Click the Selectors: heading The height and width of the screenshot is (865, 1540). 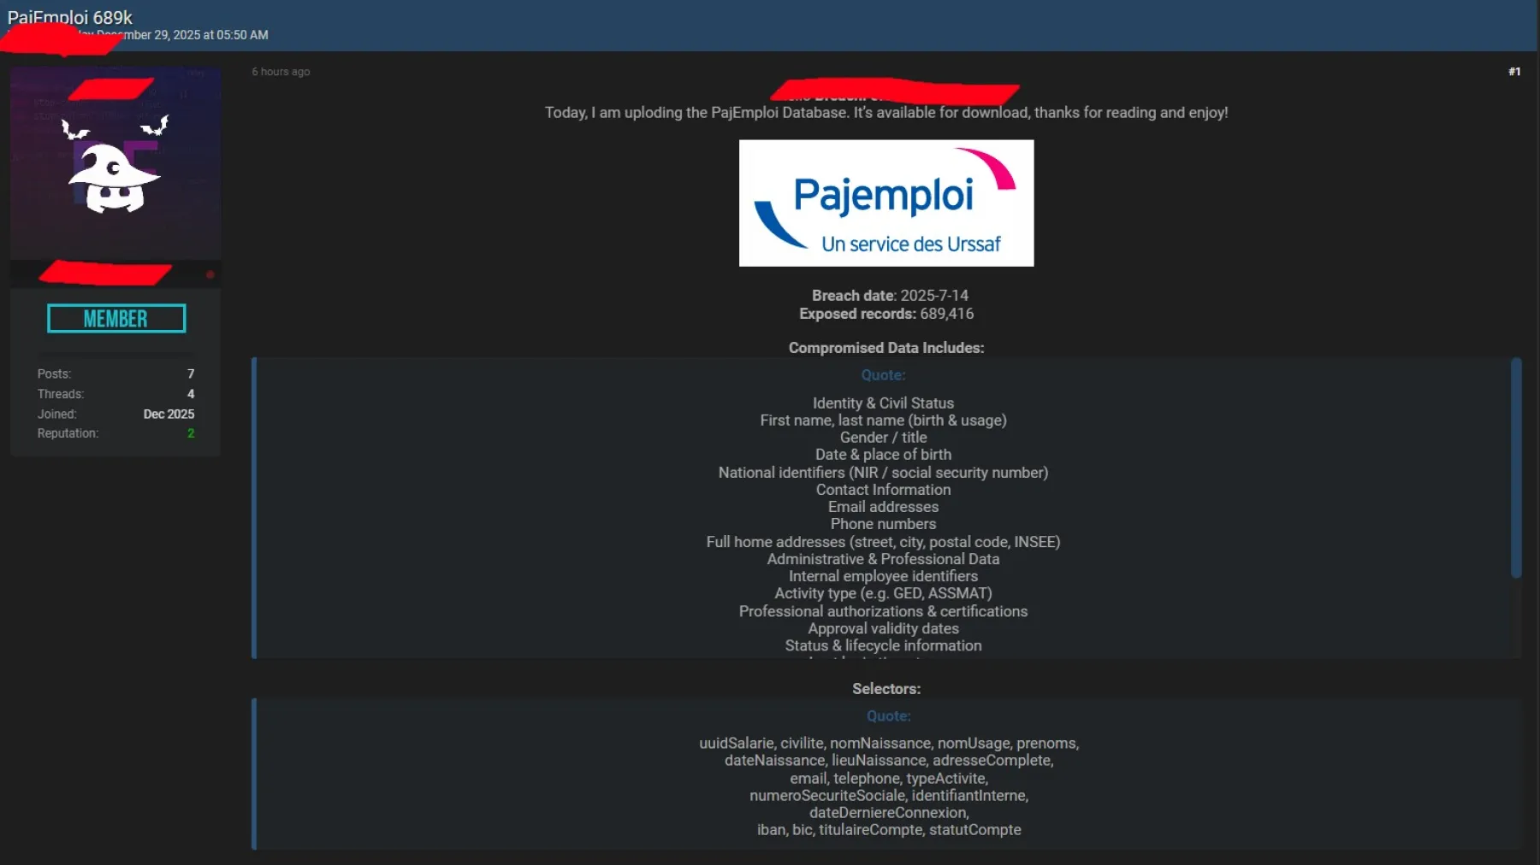[886, 689]
